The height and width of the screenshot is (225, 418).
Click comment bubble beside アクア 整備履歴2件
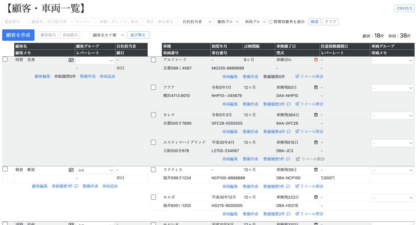[289, 104]
